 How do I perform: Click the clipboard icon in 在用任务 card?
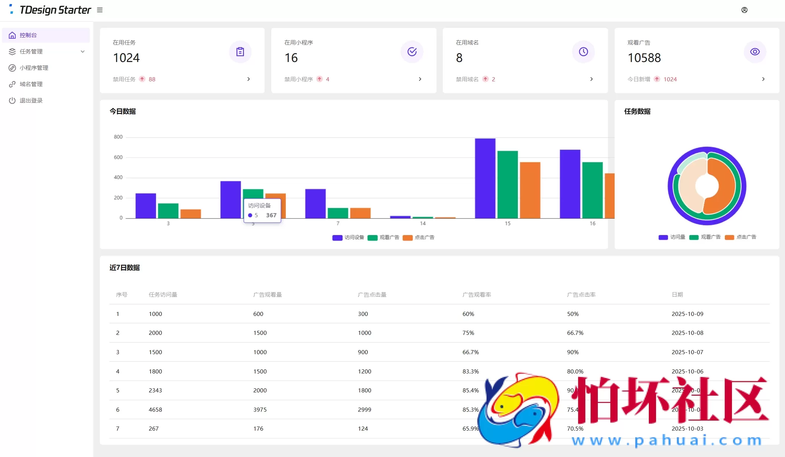click(x=240, y=52)
